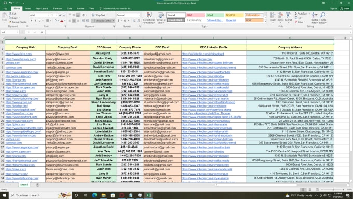353x199 pixels.
Task: Open the File tab
Action: click(x=5, y=8)
